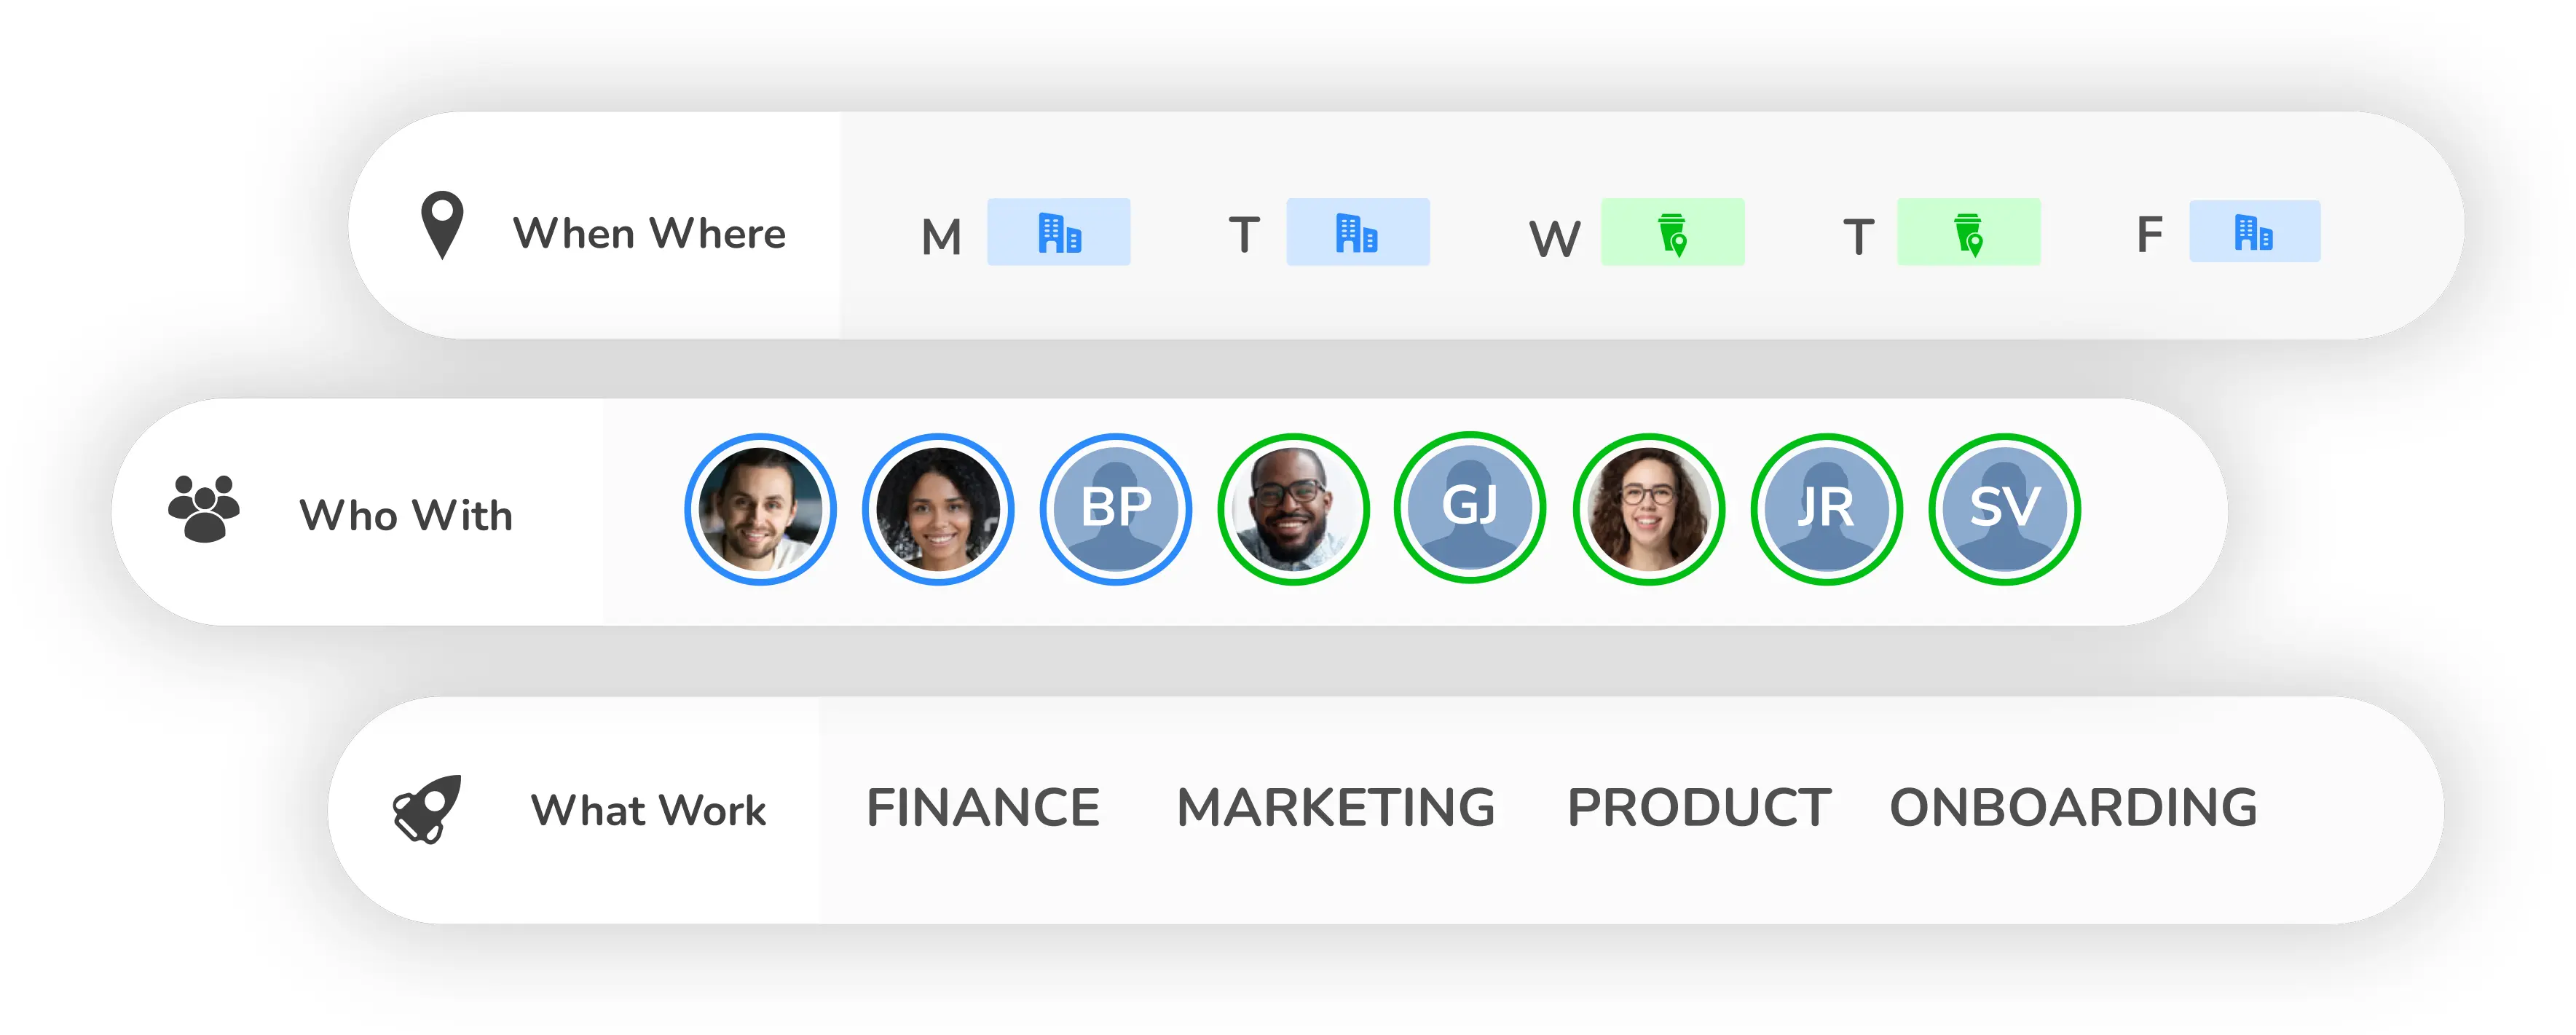Click the group of people icon
Screen dimensions: 2576x1035
click(x=204, y=509)
